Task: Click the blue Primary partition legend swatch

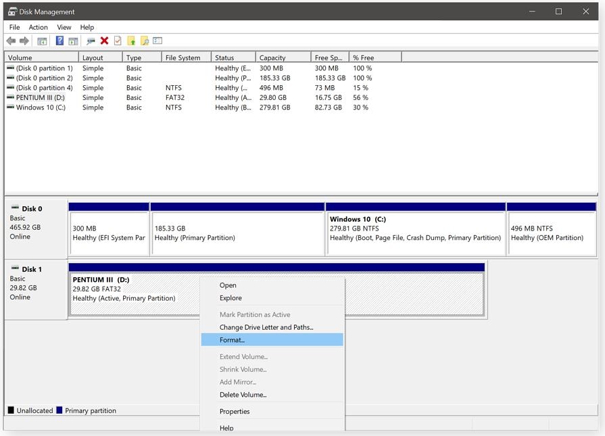Action: (59, 410)
